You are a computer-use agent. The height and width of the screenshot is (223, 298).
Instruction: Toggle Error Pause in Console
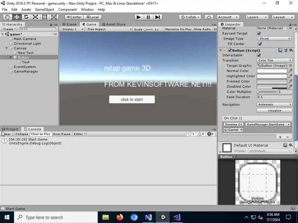(x=62, y=134)
